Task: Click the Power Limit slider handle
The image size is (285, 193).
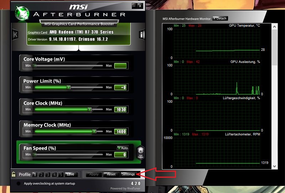Action: pos(68,87)
